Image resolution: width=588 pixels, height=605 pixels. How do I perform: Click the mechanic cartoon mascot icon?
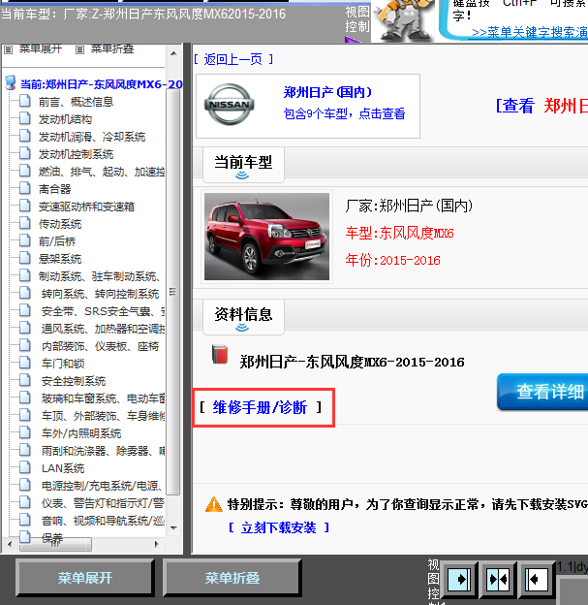coord(403,19)
